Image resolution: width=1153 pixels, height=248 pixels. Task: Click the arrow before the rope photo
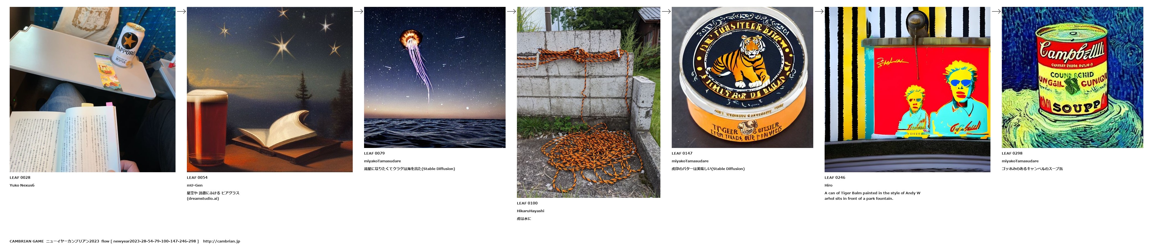[x=512, y=12]
